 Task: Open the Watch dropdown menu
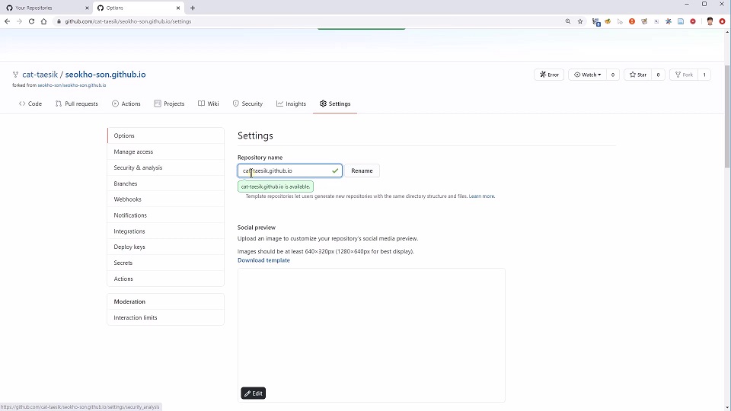coord(588,75)
